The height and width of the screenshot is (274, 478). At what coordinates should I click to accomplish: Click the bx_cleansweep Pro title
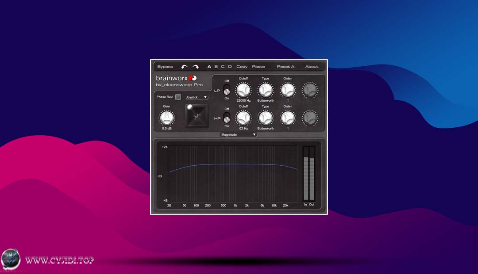[x=179, y=85]
